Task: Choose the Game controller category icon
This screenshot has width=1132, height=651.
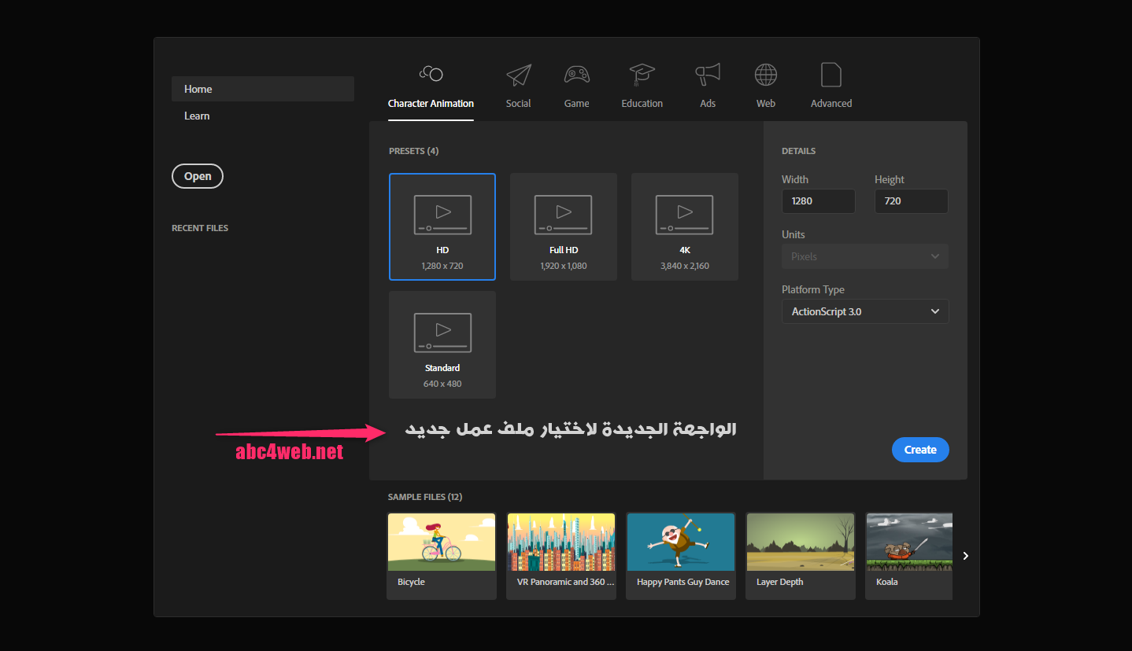Action: [x=576, y=75]
